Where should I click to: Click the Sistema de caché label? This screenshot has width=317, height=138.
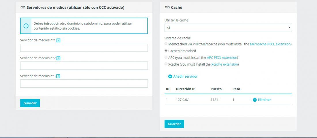click(x=178, y=38)
